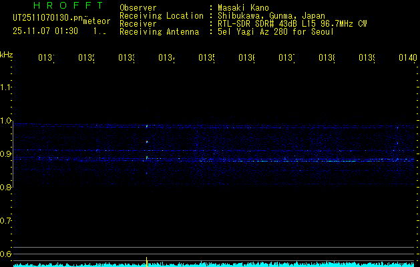
Task: Click the 0.9 kHz axis tick label
Action: pos(7,154)
